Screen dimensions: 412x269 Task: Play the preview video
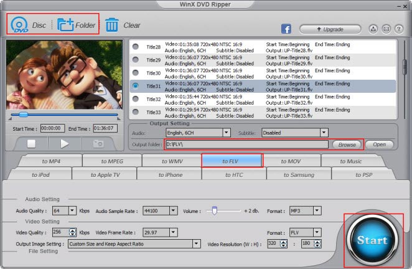64,144
